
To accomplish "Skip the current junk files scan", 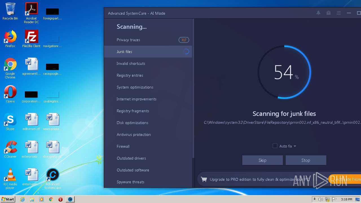I will tap(262, 160).
